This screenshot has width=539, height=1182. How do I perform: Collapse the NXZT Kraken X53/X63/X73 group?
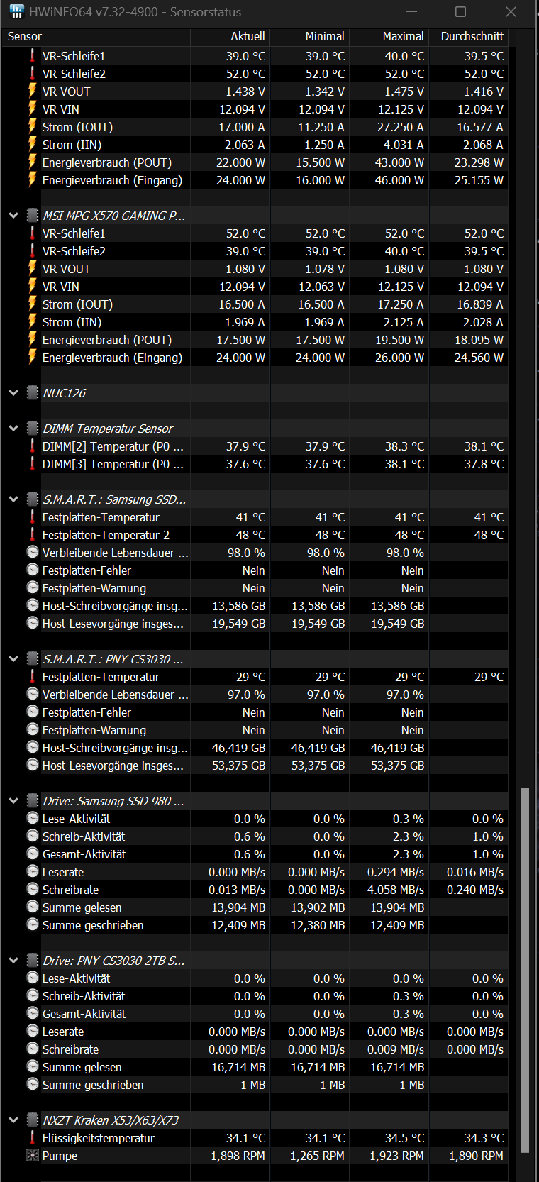click(13, 1120)
